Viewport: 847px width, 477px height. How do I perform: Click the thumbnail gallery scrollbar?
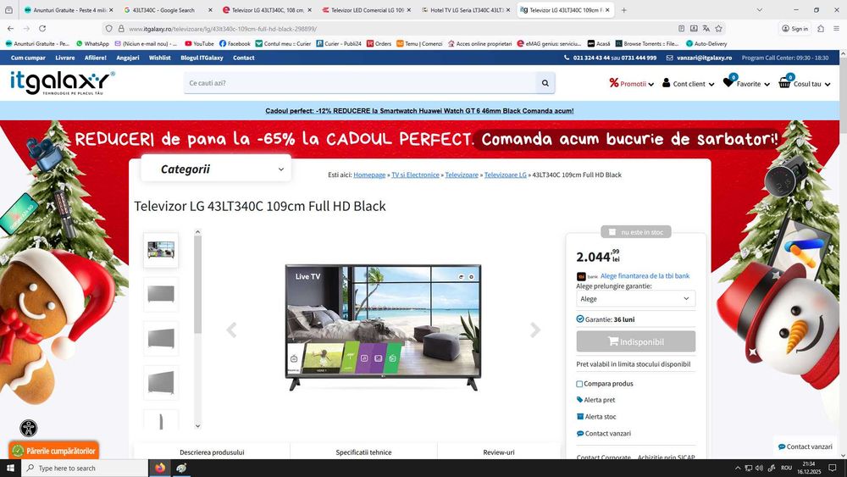click(x=197, y=285)
